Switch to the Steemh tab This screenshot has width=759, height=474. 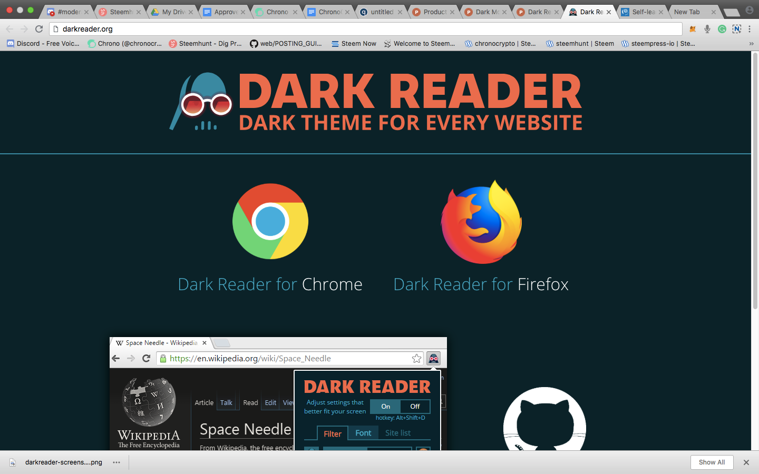point(120,12)
